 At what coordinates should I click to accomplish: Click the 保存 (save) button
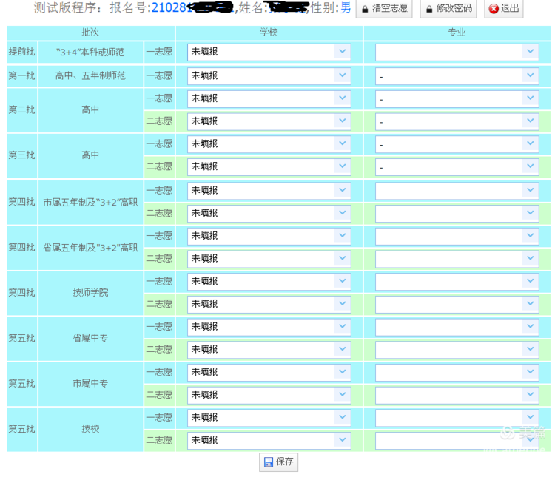[x=278, y=462]
